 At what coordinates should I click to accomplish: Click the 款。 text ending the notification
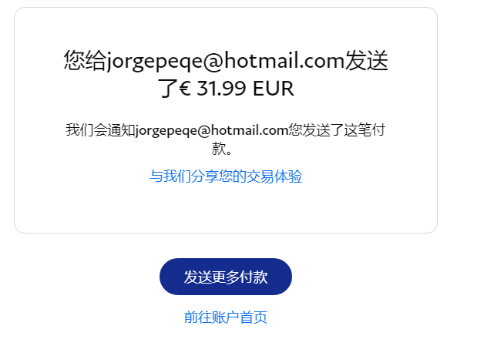coord(222,149)
